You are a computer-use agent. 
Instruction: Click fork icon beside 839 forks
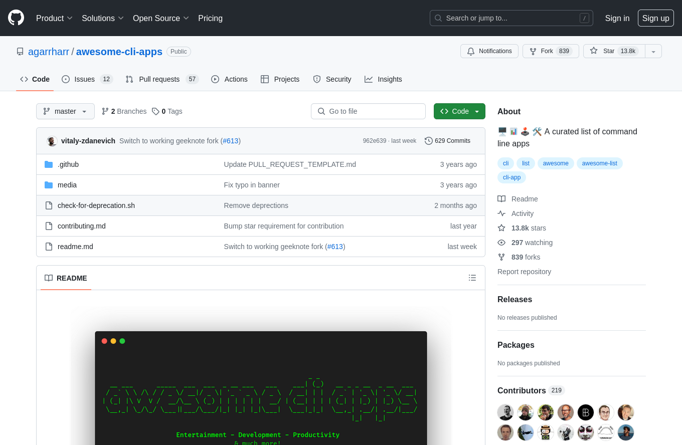tap(501, 257)
